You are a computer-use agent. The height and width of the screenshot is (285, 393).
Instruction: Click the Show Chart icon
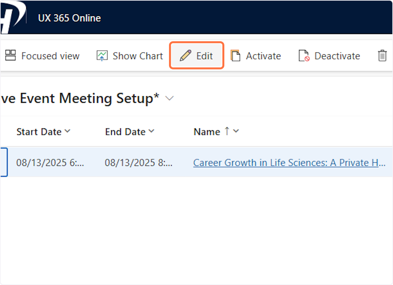point(102,56)
